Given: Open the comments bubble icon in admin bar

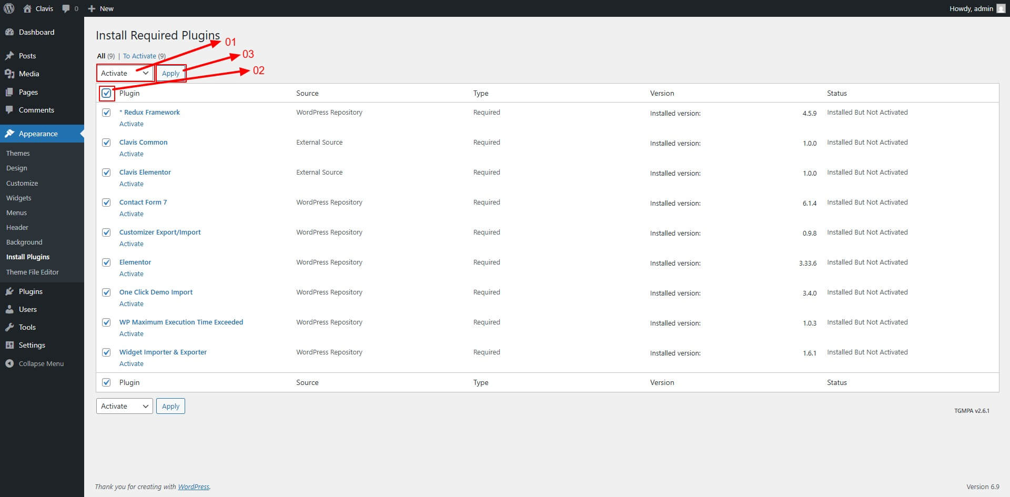Looking at the screenshot, I should tap(66, 8).
